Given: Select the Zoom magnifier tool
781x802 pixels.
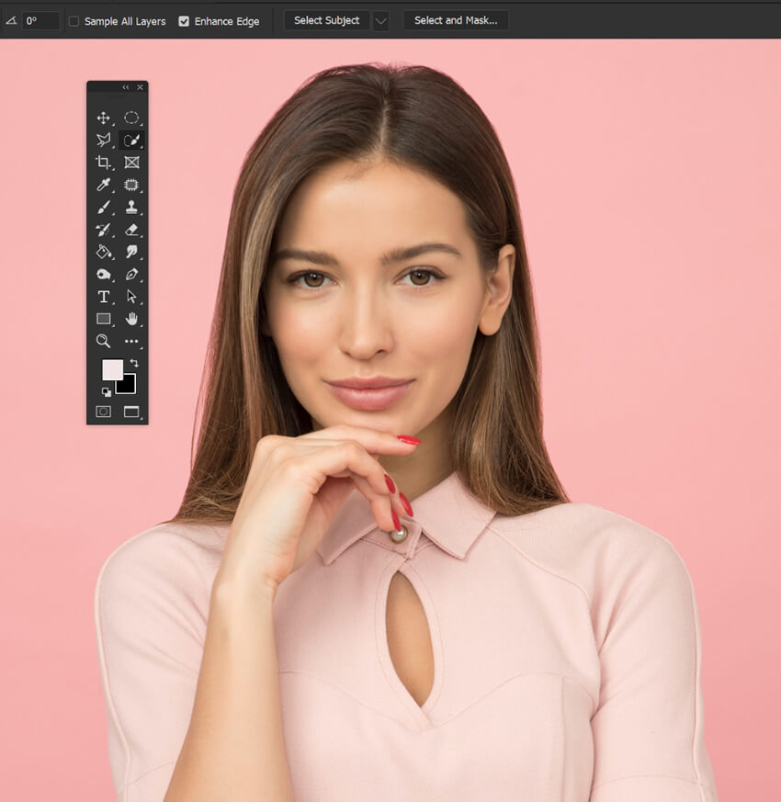Looking at the screenshot, I should click(103, 341).
